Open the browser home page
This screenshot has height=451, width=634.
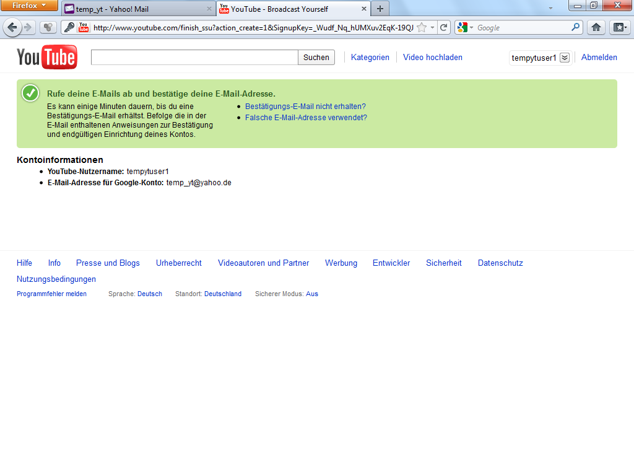pos(596,27)
